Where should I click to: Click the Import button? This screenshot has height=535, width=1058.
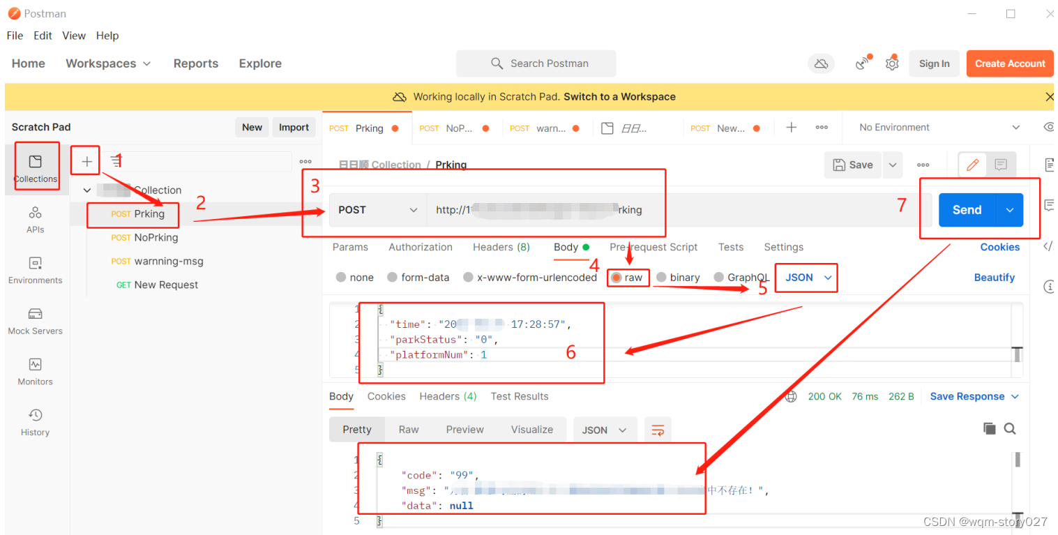(x=294, y=127)
